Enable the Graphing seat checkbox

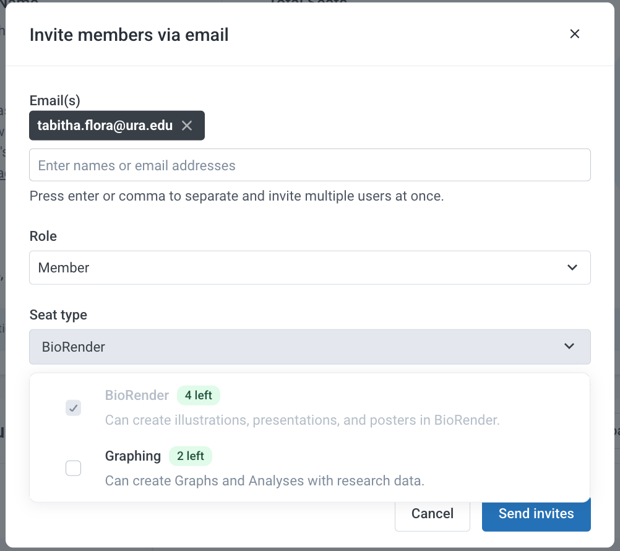(x=73, y=468)
